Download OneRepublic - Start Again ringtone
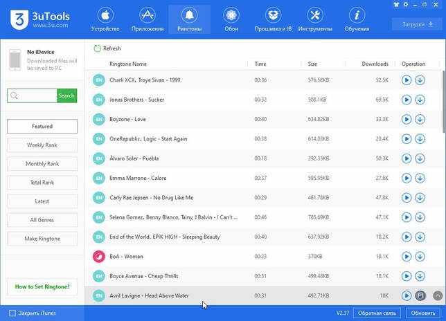Image resolution: width=446 pixels, height=321 pixels. 420,139
